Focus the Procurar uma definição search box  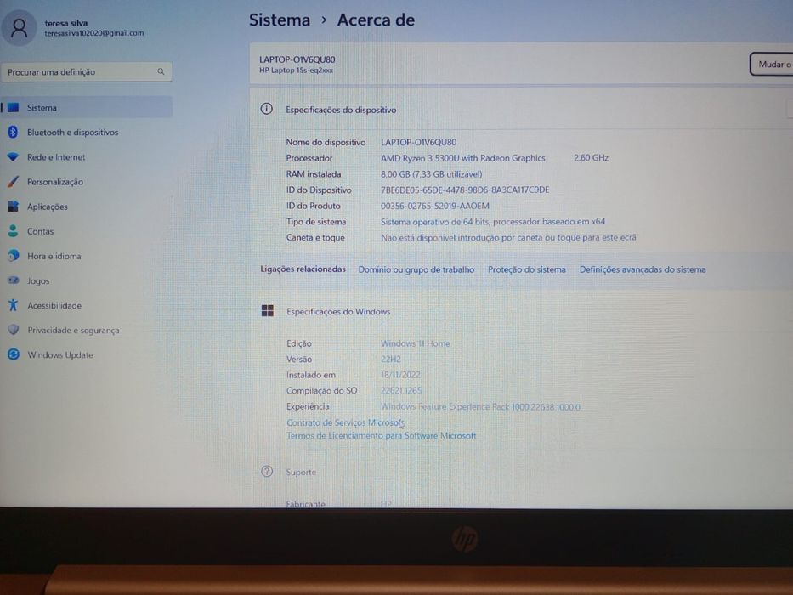[x=87, y=72]
